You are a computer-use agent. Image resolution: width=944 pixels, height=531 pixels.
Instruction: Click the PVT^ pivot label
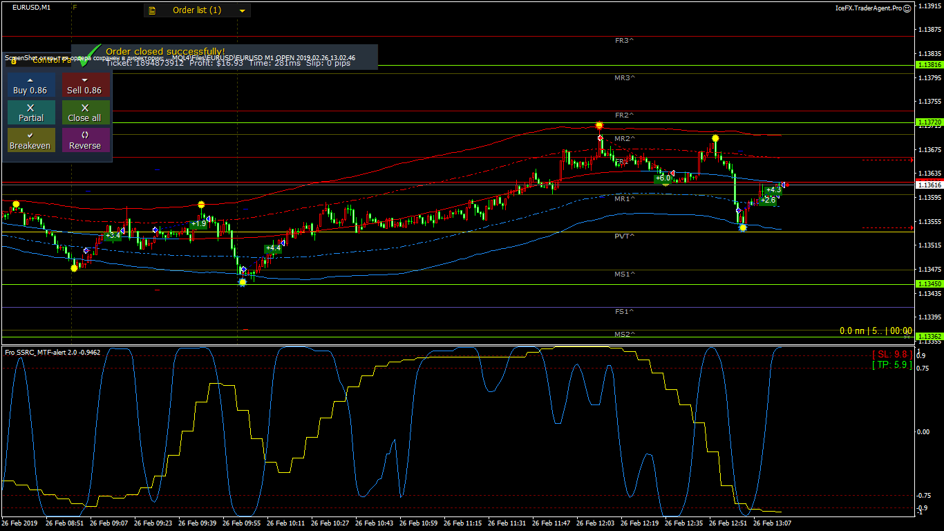(x=625, y=236)
